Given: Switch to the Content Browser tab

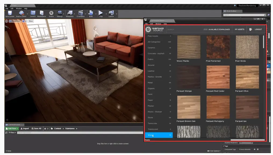Looking at the screenshot, I should 14,125.
